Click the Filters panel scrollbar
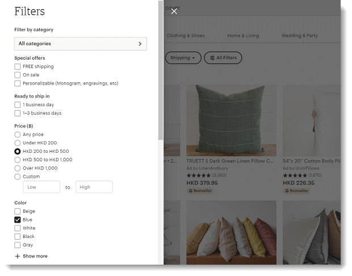The width and height of the screenshot is (352, 276). [x=161, y=70]
